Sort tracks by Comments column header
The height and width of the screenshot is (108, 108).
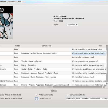(x=46, y=46)
